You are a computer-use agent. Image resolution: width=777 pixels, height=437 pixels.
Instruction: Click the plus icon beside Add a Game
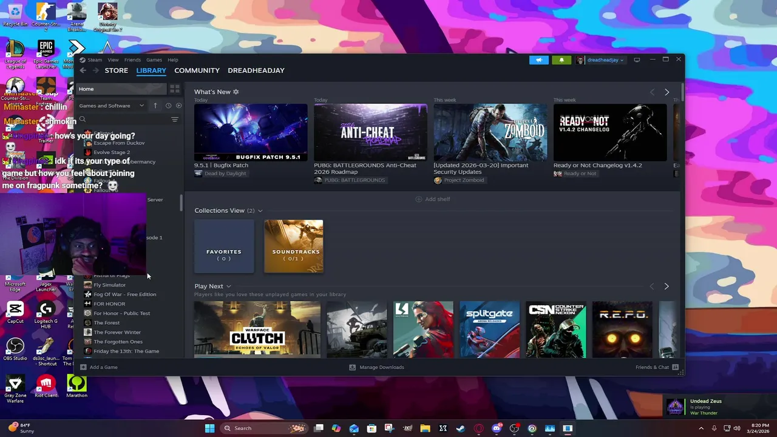click(83, 367)
